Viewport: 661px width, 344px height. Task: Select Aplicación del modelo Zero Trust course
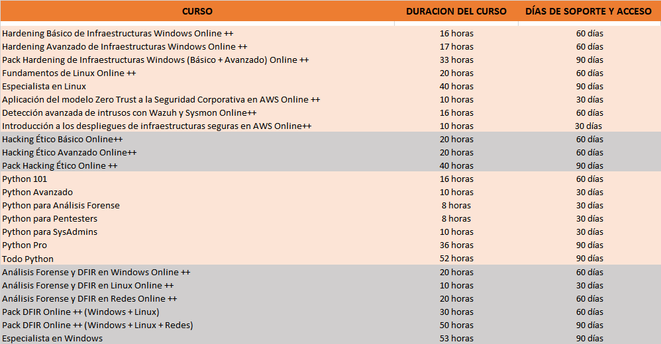[x=161, y=100]
